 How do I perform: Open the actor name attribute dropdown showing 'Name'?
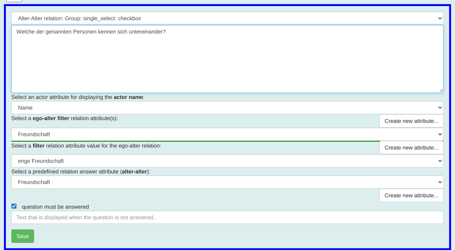pyautogui.click(x=227, y=108)
